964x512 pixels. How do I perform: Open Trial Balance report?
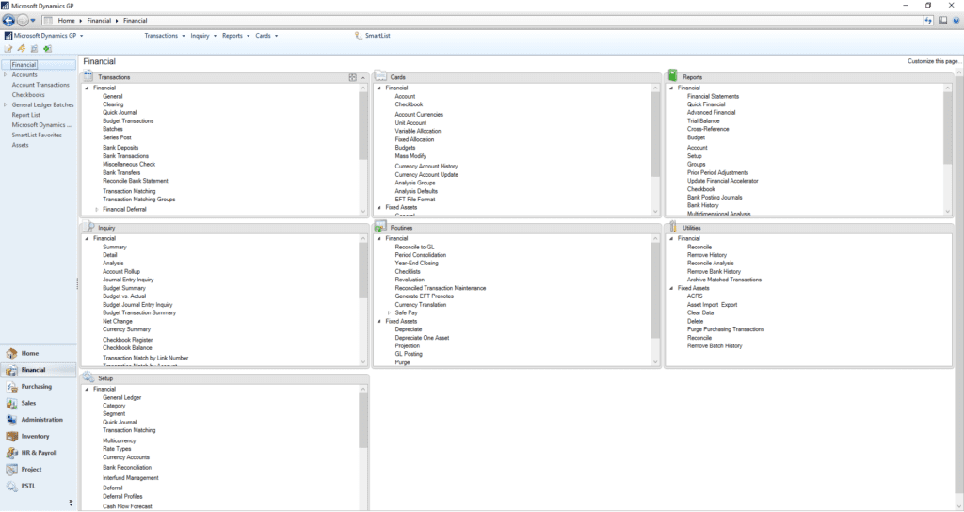coord(702,121)
